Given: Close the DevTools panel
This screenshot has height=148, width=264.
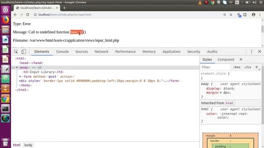Looking at the screenshot, I should click(x=259, y=51).
